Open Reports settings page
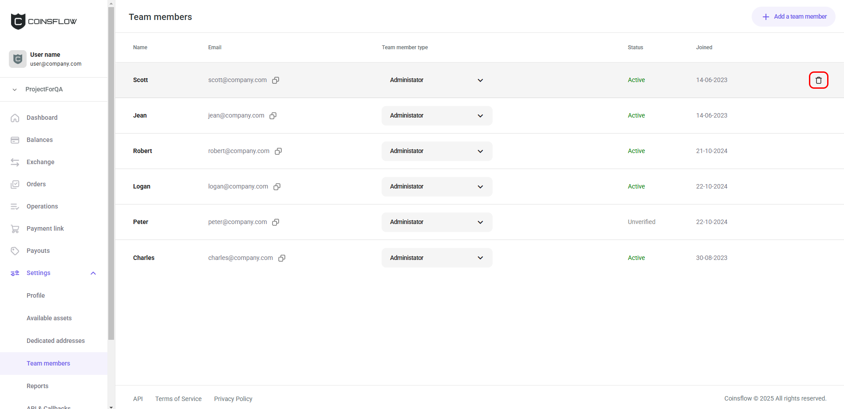 click(x=37, y=386)
